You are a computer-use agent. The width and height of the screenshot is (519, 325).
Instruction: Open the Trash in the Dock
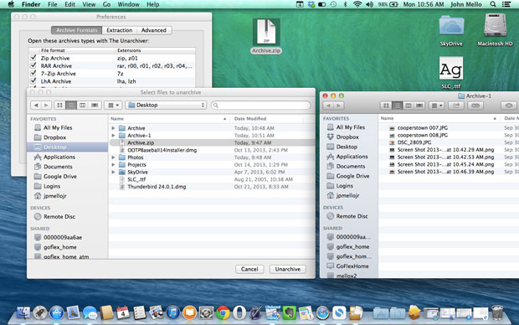pos(497,312)
